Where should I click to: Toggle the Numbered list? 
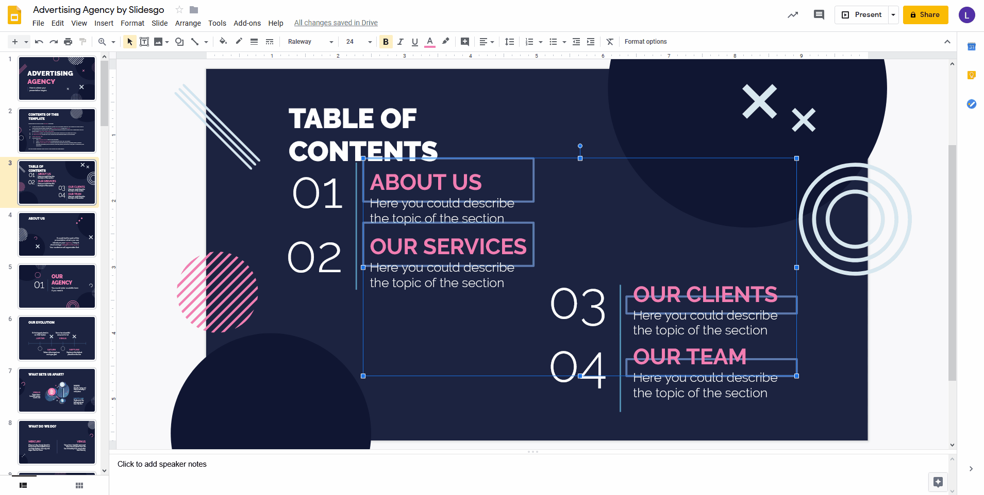pos(529,42)
